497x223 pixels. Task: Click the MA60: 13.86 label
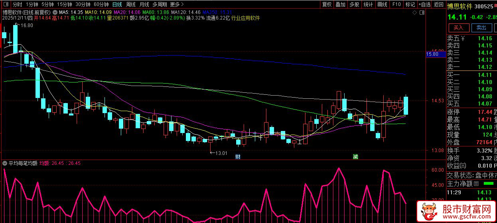pyautogui.click(x=156, y=12)
